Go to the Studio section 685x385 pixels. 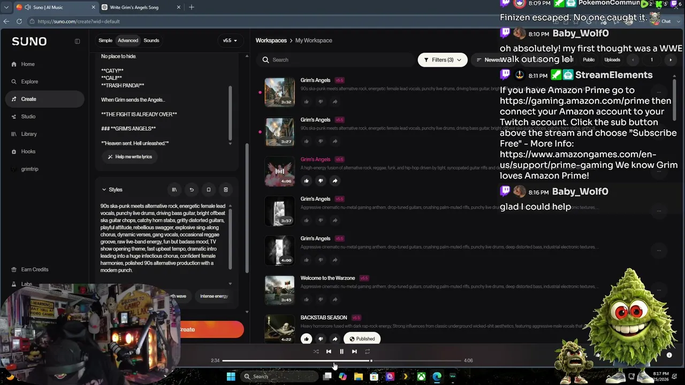click(28, 117)
